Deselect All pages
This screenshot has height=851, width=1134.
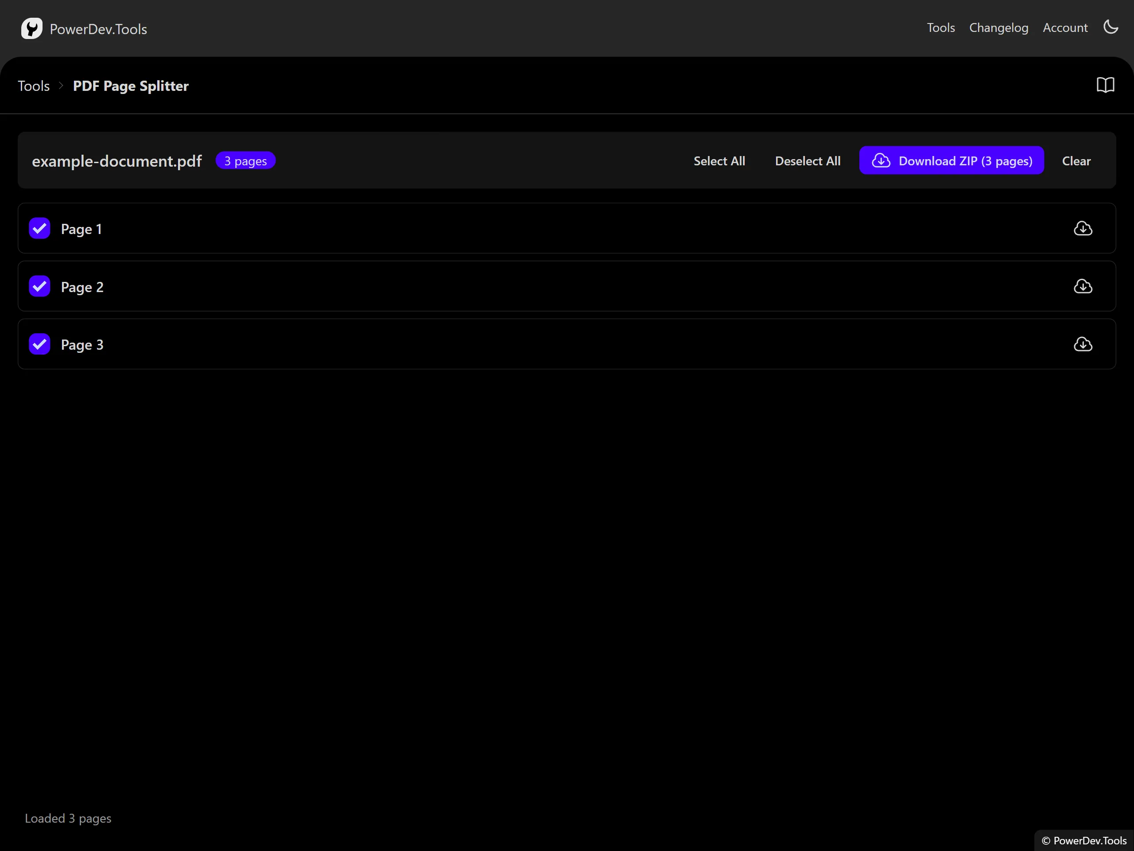808,160
